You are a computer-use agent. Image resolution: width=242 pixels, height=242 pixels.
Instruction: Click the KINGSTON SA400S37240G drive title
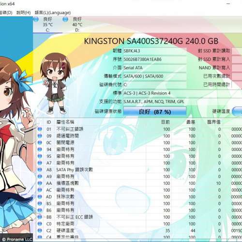pyautogui.click(x=151, y=41)
